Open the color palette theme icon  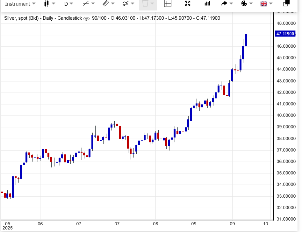244,3
